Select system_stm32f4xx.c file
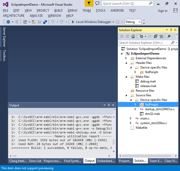The width and height of the screenshot is (180, 171). coord(153,123)
